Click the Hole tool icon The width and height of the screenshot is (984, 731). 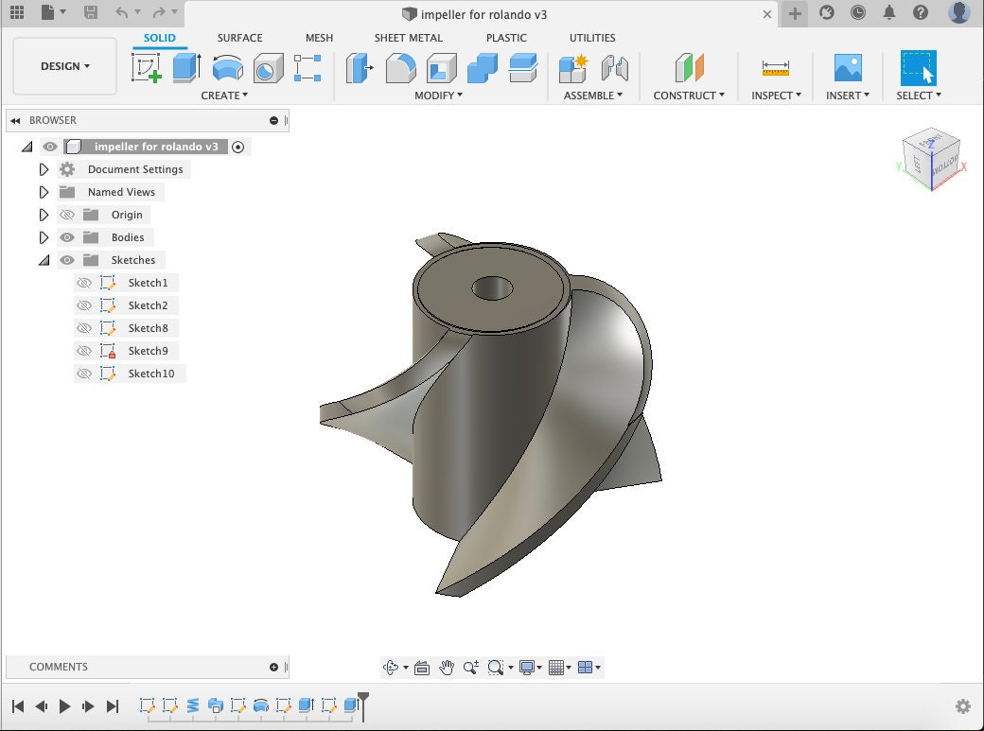click(x=268, y=68)
